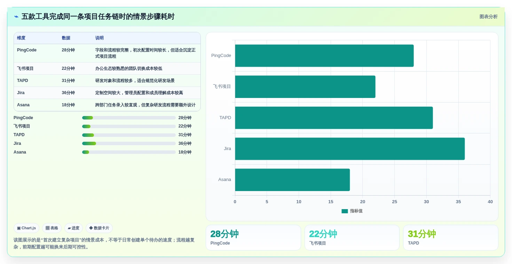Open the 22分钟 飞书项目 data card
The height and width of the screenshot is (264, 512).
click(352, 238)
